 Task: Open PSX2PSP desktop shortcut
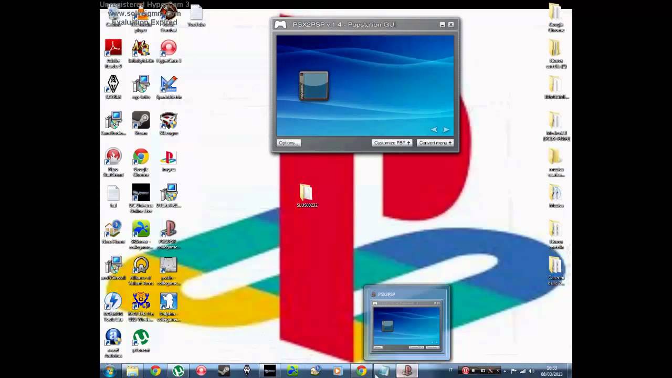click(169, 235)
